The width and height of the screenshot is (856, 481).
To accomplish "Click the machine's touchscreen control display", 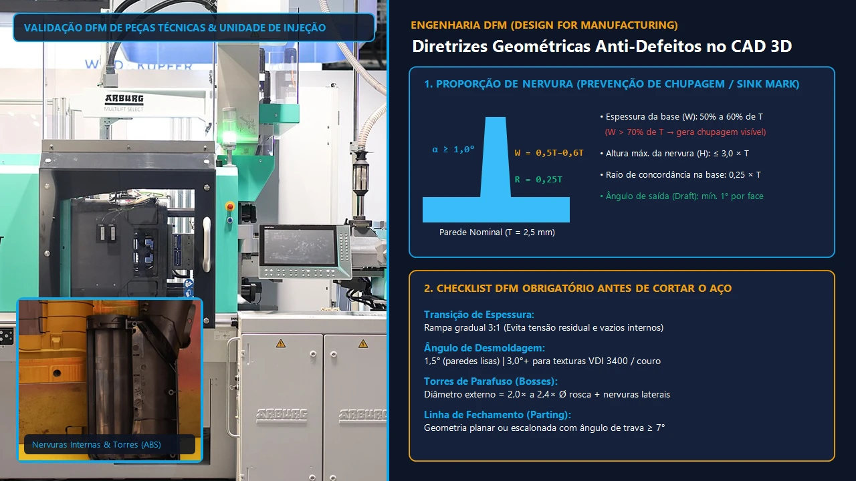I will (x=300, y=246).
